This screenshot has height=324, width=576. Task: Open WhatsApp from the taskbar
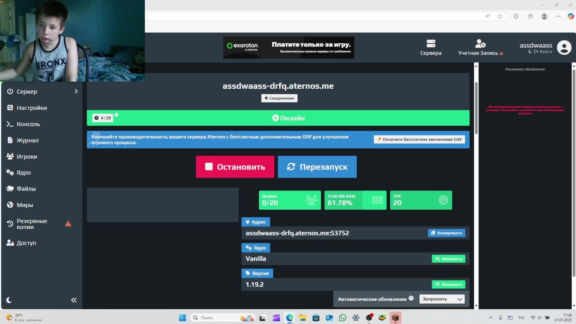pyautogui.click(x=342, y=318)
